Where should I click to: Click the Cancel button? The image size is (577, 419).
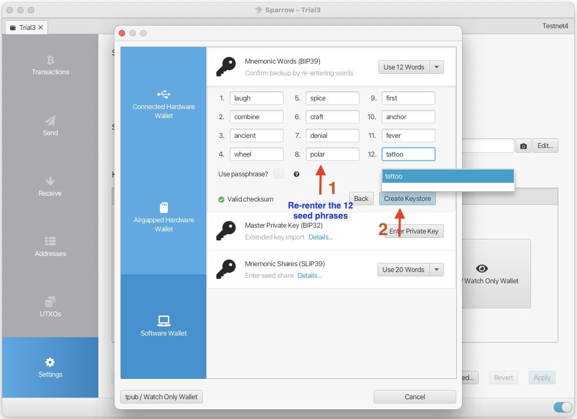coord(415,397)
